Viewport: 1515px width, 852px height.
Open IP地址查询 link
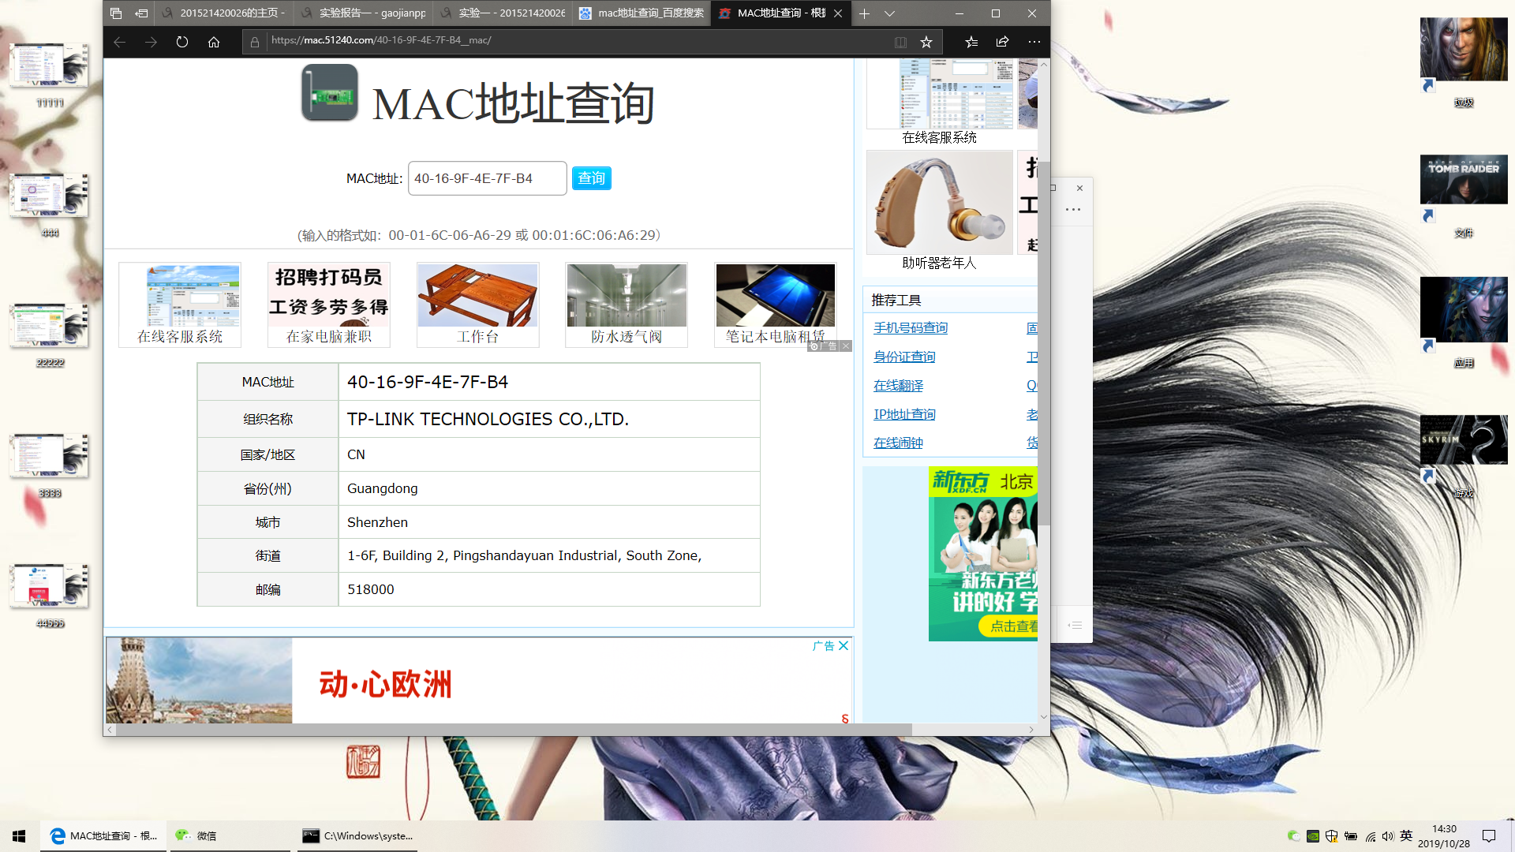(904, 414)
